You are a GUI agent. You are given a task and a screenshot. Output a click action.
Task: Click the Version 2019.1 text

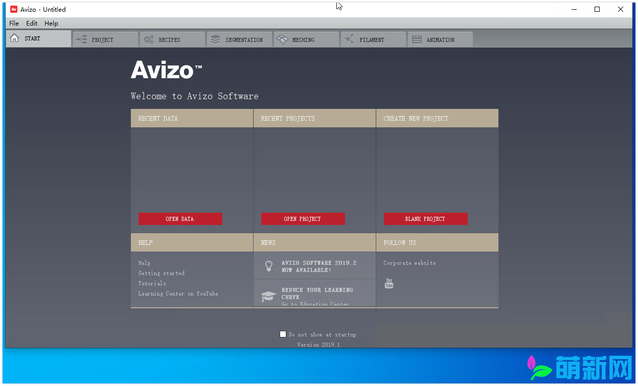coord(318,345)
